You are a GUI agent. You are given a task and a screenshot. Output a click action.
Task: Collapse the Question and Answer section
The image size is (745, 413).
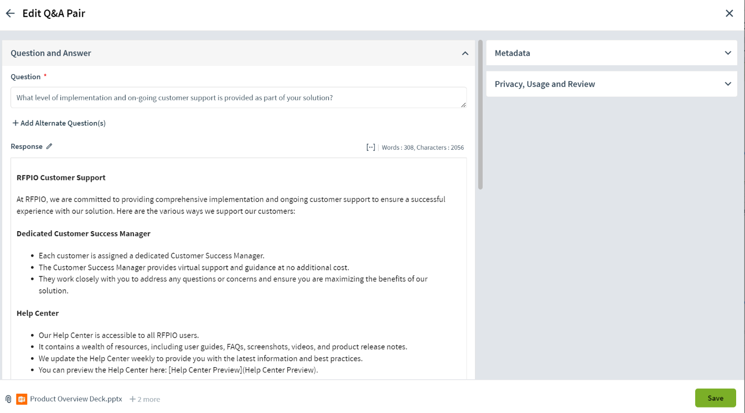click(x=465, y=54)
